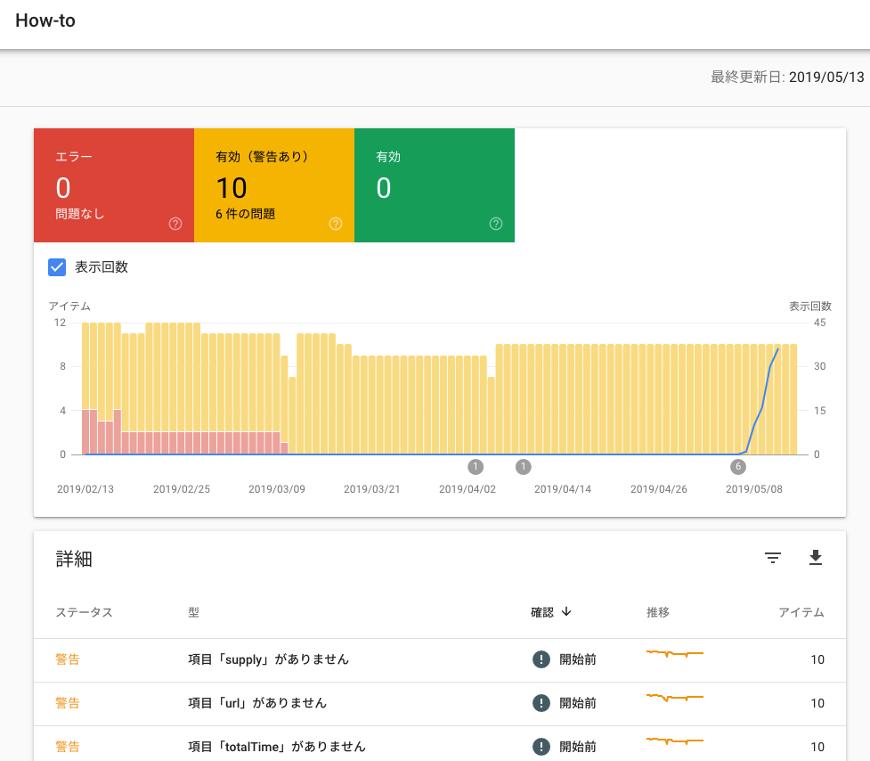Click the status icon in the supply row
The image size is (870, 761).
541,659
